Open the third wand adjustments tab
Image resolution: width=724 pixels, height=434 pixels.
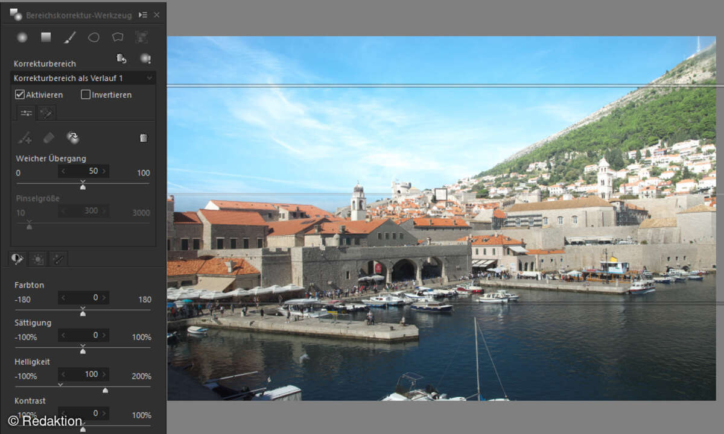point(59,259)
